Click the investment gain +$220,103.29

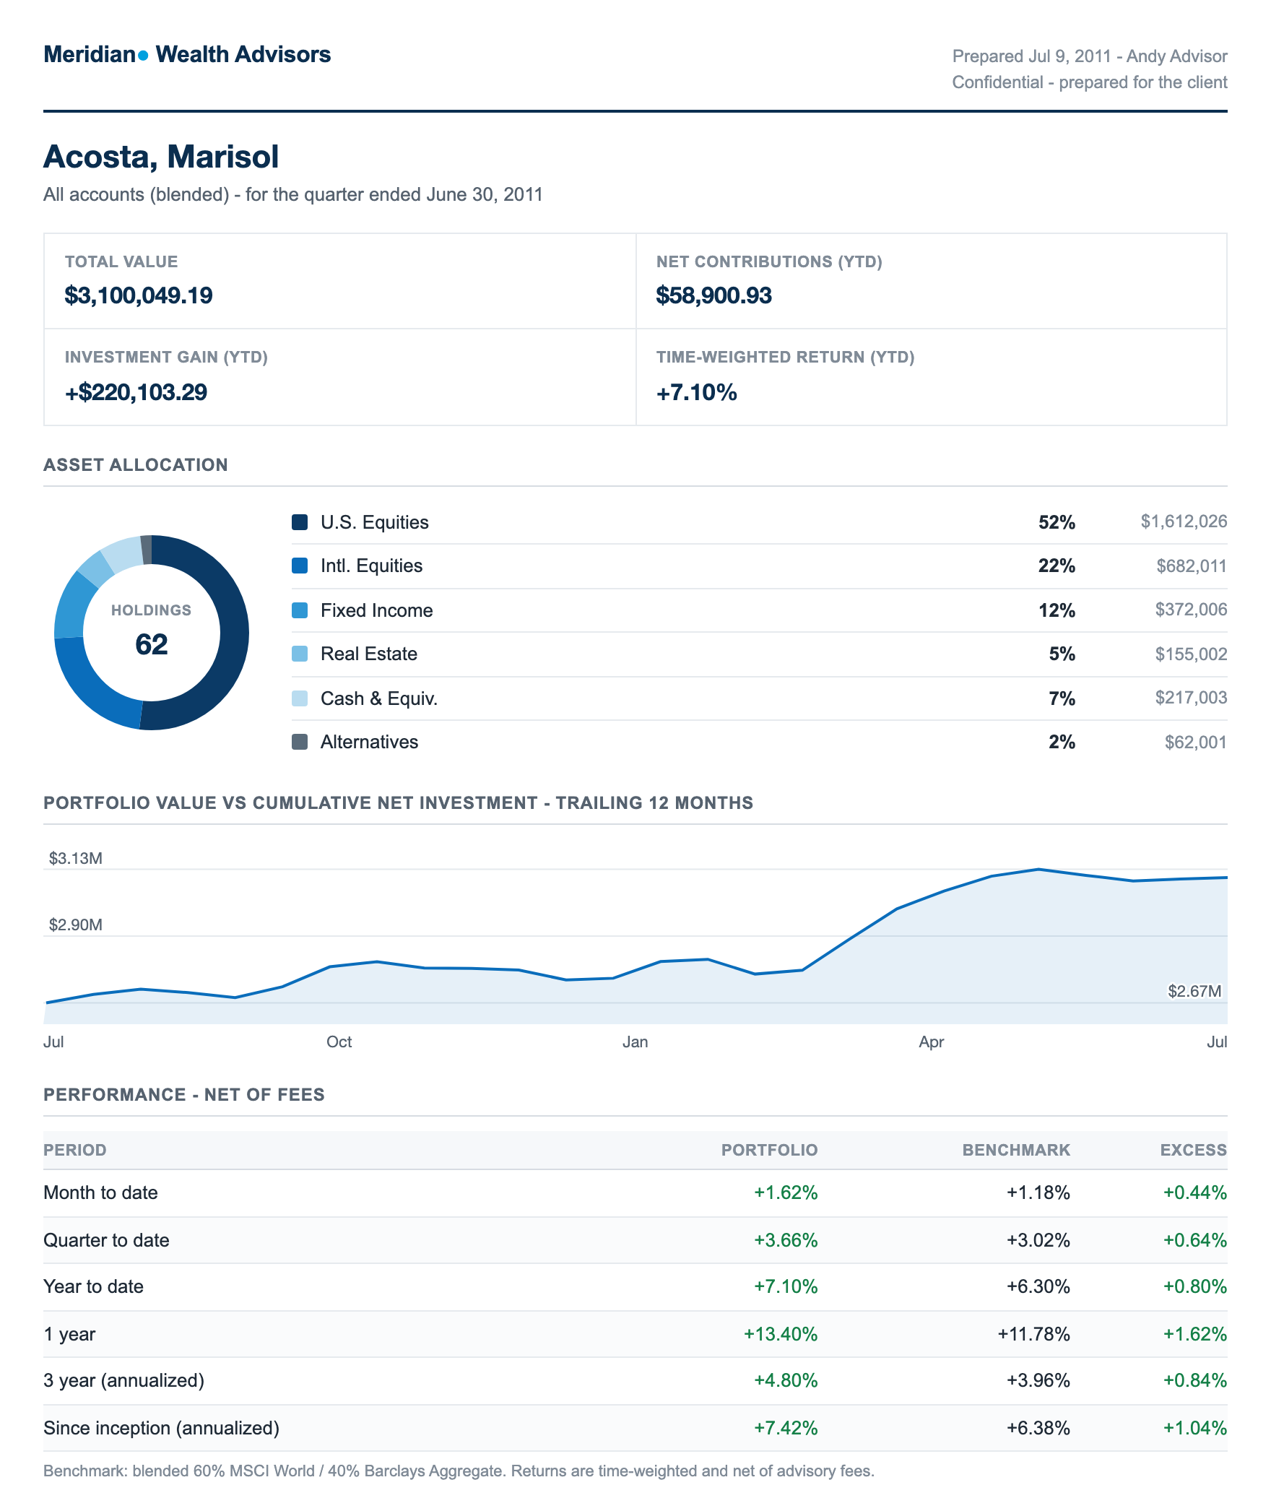tap(136, 392)
